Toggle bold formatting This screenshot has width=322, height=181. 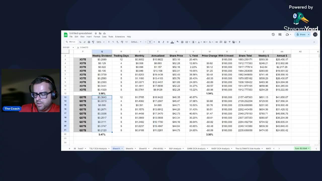(159, 42)
